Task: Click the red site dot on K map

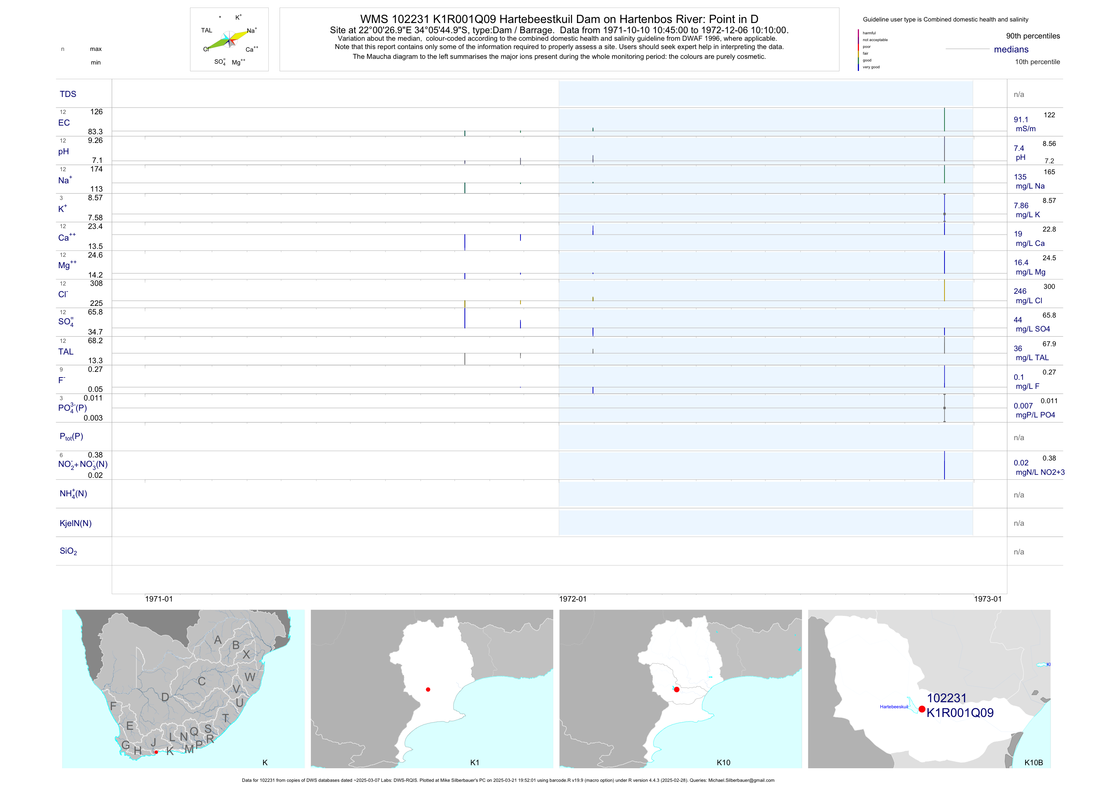Action: 156,752
